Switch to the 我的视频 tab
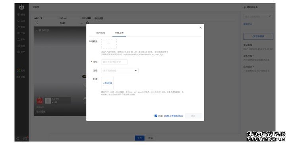Image resolution: width=290 pixels, height=145 pixels. pyautogui.click(x=101, y=33)
